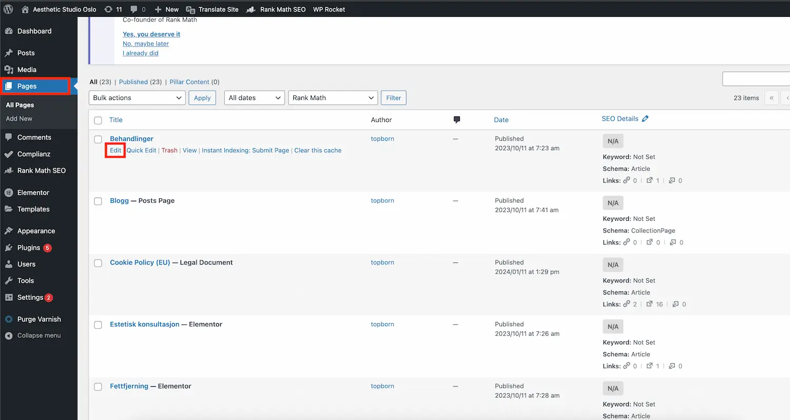790x420 pixels.
Task: Click the Filter button
Action: click(393, 97)
